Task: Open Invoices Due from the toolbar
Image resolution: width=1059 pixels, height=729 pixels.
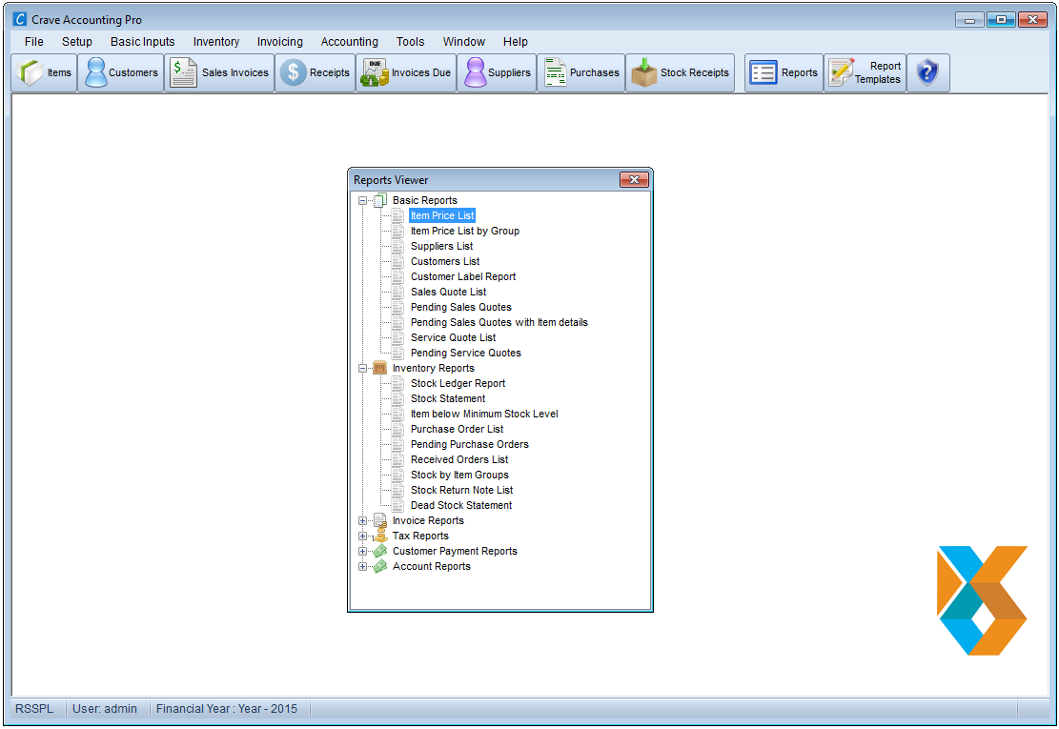Action: coord(407,72)
